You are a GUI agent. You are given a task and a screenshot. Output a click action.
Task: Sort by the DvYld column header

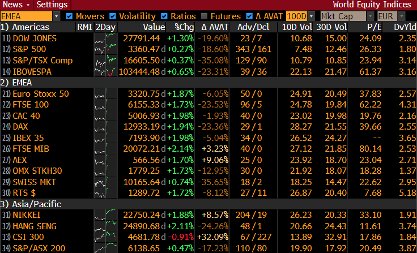point(405,27)
